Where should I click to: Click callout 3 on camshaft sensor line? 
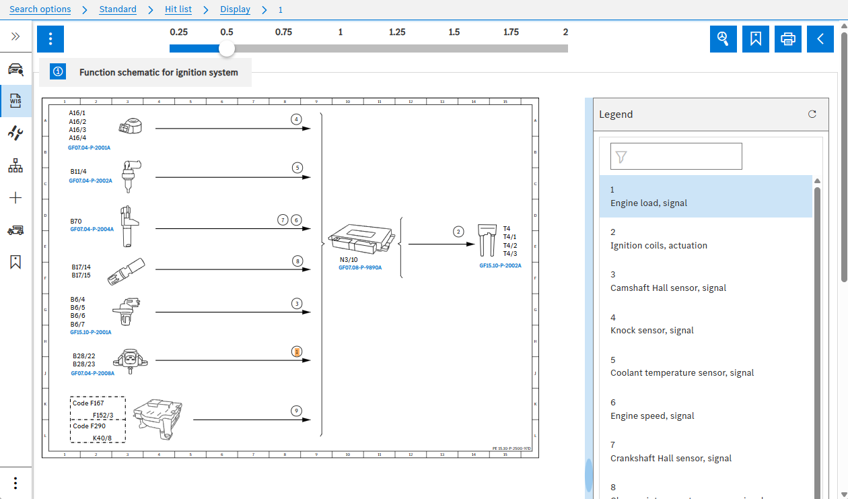(x=297, y=304)
